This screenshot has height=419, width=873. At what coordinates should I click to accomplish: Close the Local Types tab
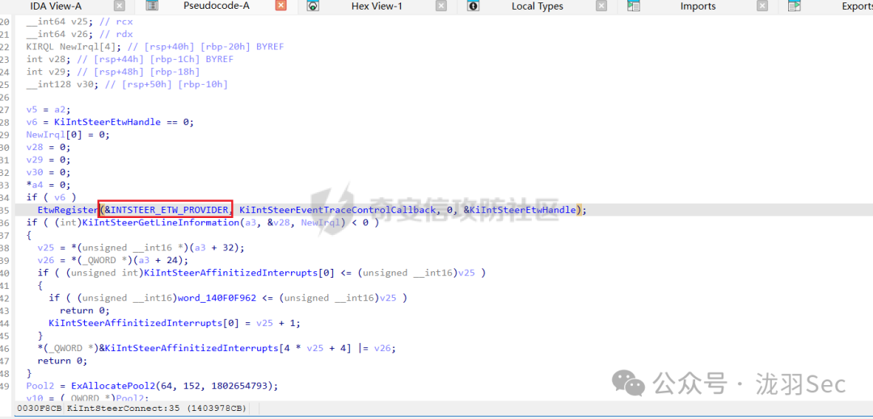tap(601, 6)
